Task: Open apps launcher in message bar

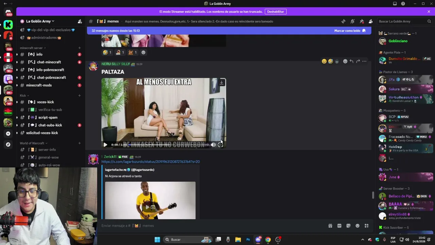Action: [367, 226]
